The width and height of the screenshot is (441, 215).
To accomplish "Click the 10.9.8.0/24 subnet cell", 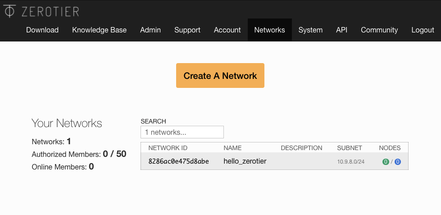I will coord(351,162).
